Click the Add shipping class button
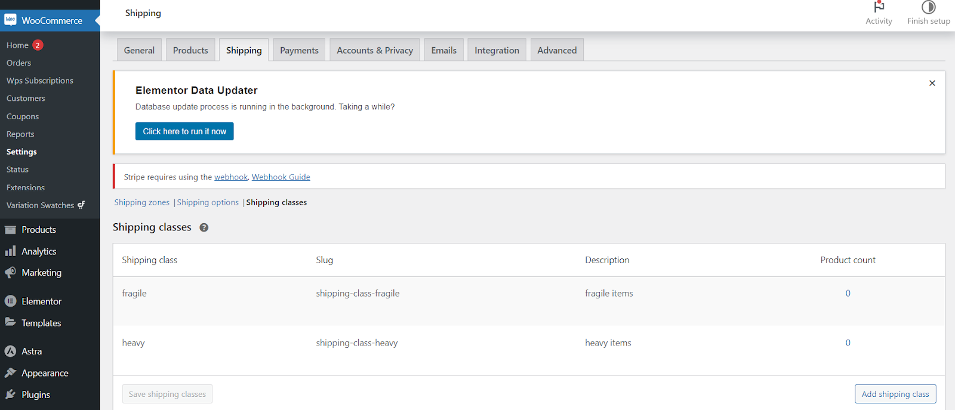Screen dimensions: 955x410 (x=895, y=394)
